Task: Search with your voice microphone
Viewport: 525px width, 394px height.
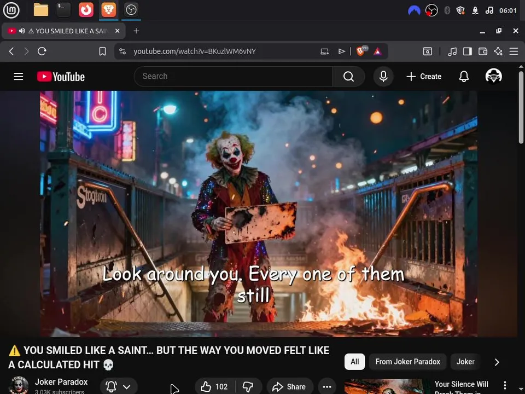Action: tap(383, 77)
